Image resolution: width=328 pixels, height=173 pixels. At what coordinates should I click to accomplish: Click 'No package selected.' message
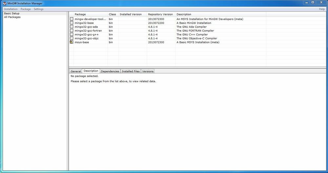[x=84, y=76]
